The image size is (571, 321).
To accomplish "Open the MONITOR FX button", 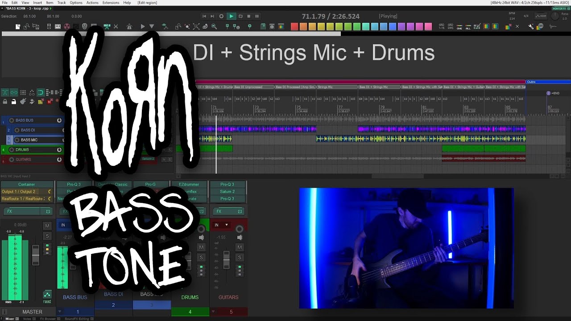I will (x=559, y=8).
